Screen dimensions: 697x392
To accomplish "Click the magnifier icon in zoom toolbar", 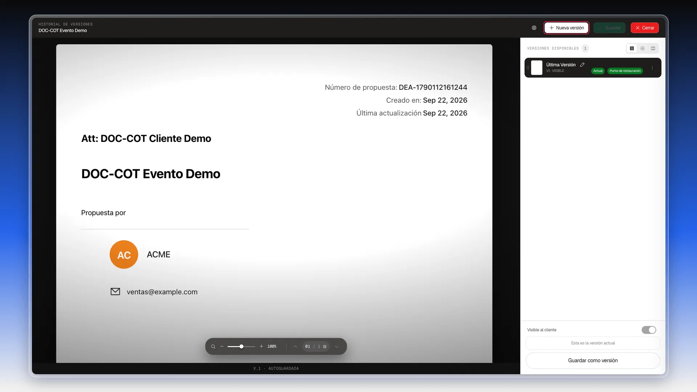I will (213, 347).
